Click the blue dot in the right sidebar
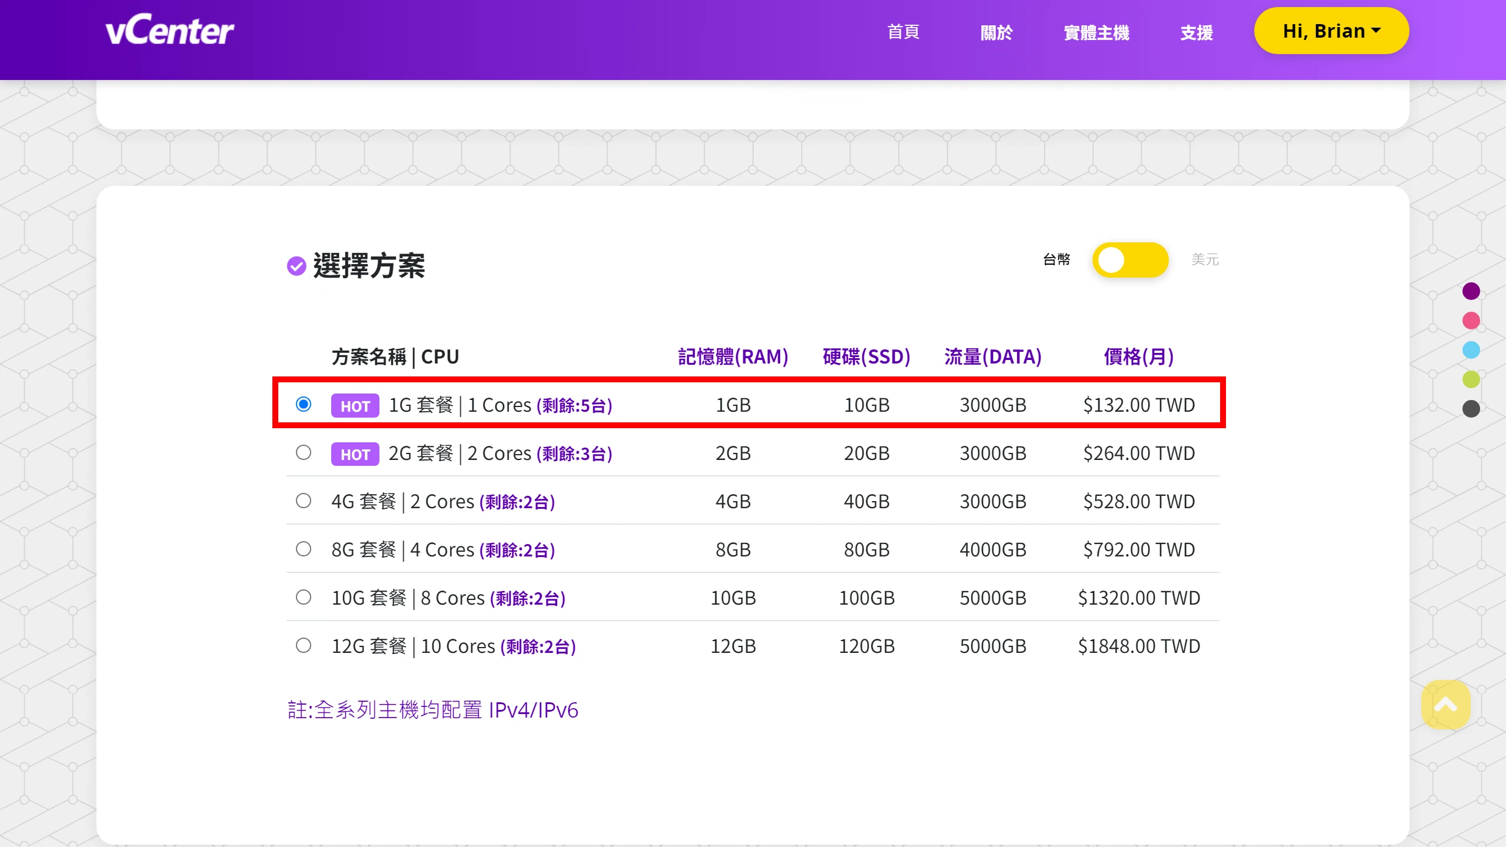This screenshot has height=847, width=1506. (1471, 349)
